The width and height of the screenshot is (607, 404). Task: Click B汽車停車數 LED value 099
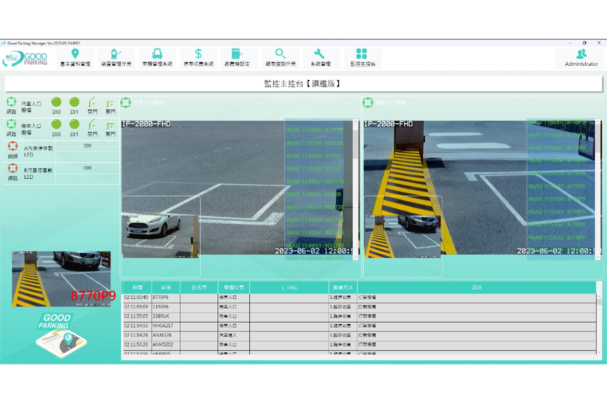pos(88,168)
